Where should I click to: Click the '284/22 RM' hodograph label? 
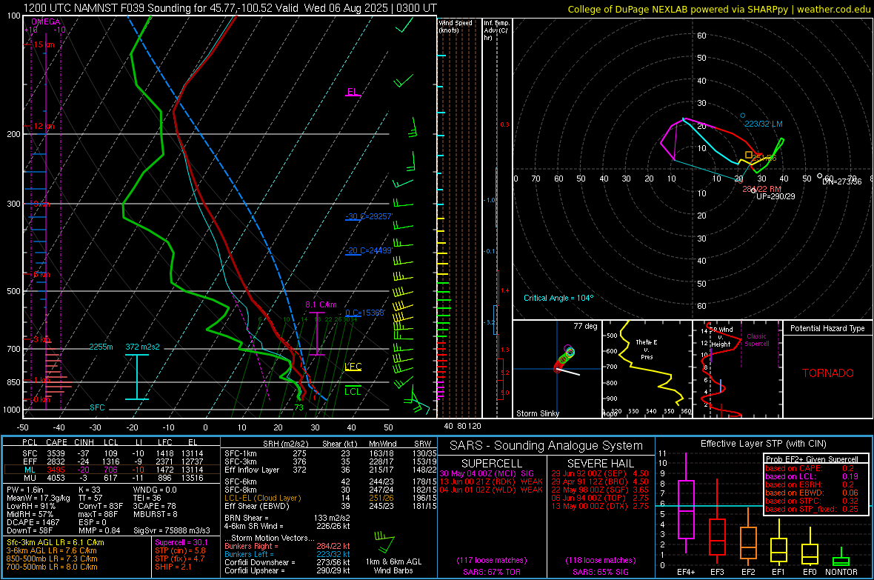pos(761,189)
